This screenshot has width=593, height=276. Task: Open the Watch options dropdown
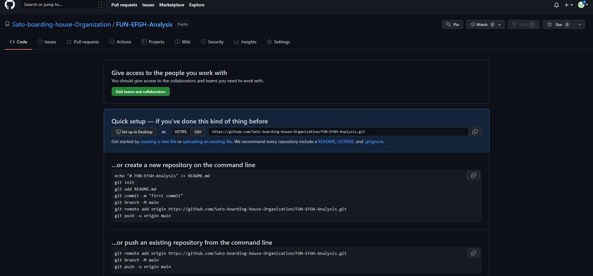point(499,24)
